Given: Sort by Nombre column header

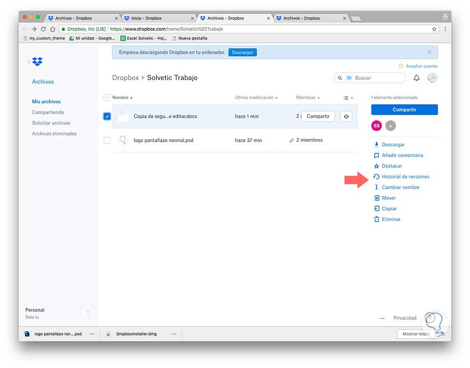Looking at the screenshot, I should pyautogui.click(x=122, y=98).
